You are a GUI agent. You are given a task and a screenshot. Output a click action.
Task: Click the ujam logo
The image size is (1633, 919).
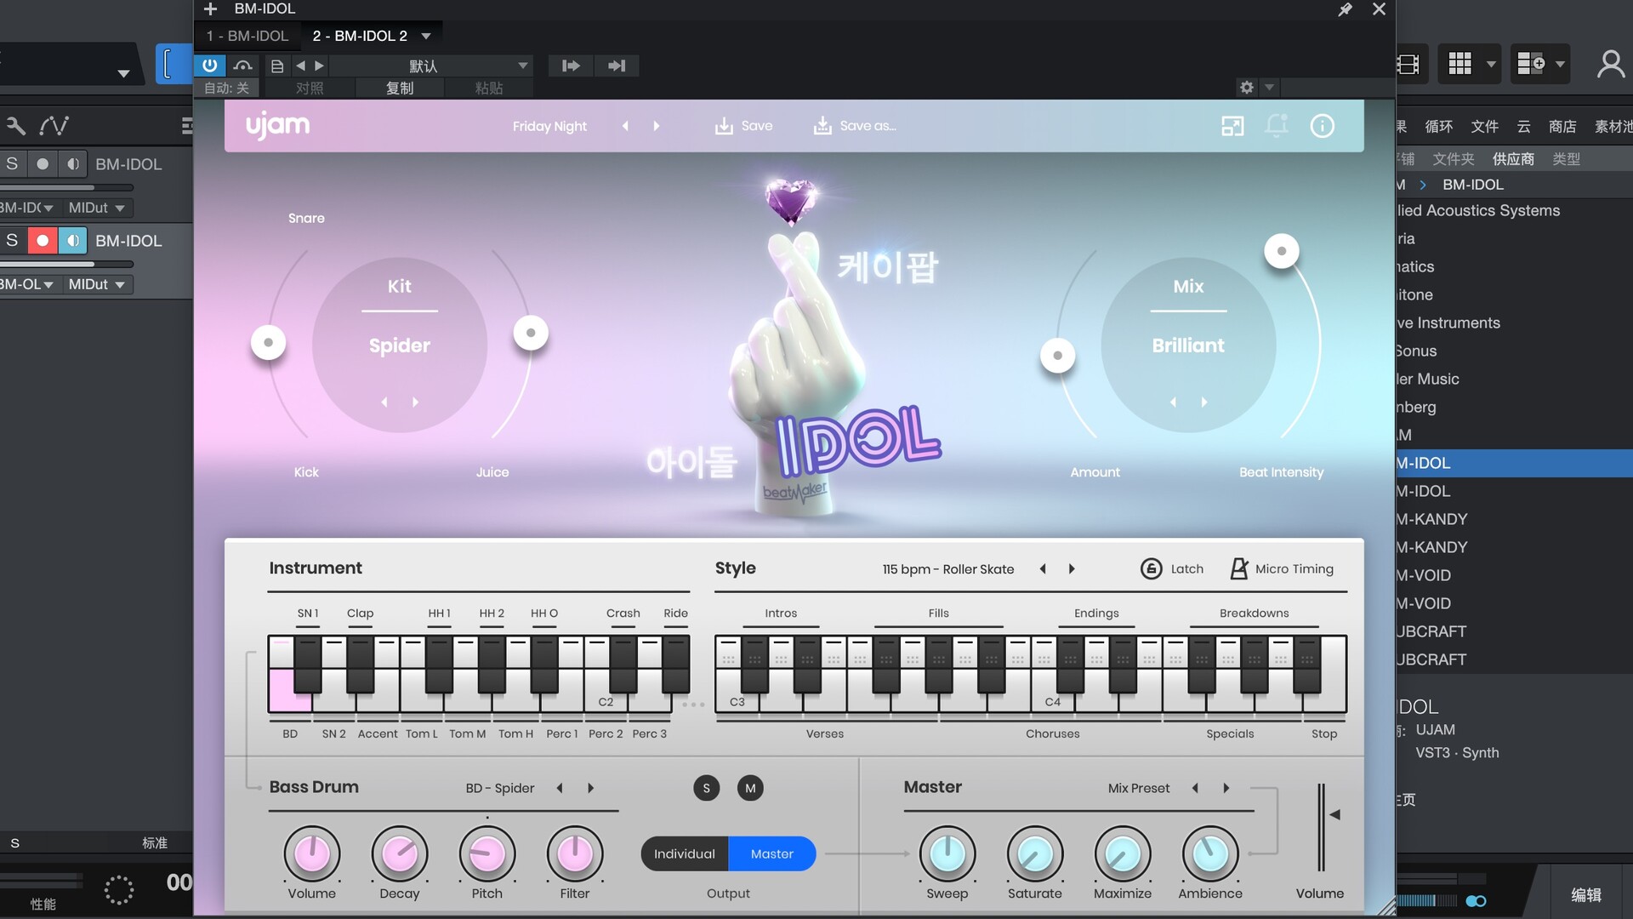click(278, 126)
